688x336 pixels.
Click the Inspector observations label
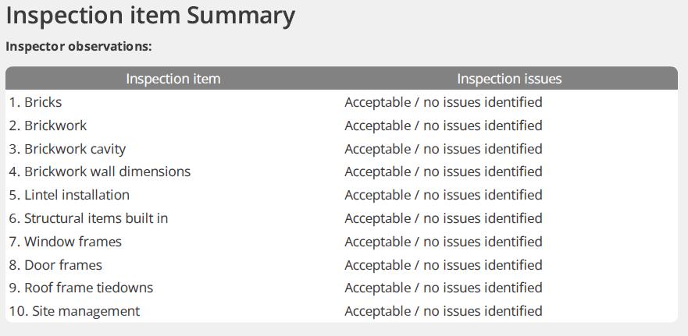tap(79, 47)
